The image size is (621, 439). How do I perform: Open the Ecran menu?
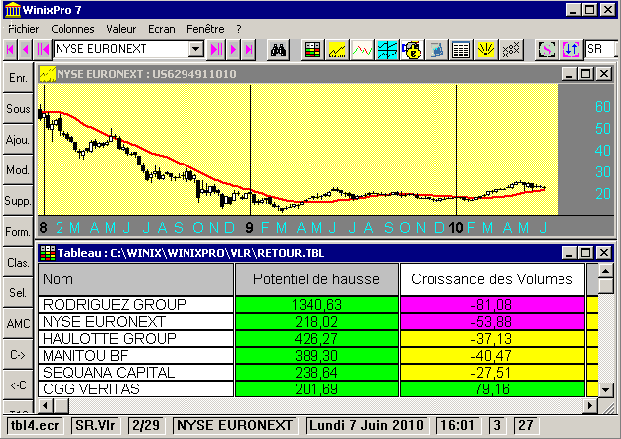click(162, 29)
